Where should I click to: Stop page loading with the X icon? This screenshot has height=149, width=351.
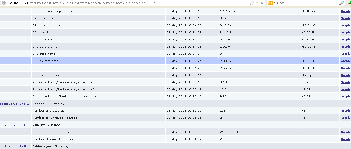click(x=262, y=3)
